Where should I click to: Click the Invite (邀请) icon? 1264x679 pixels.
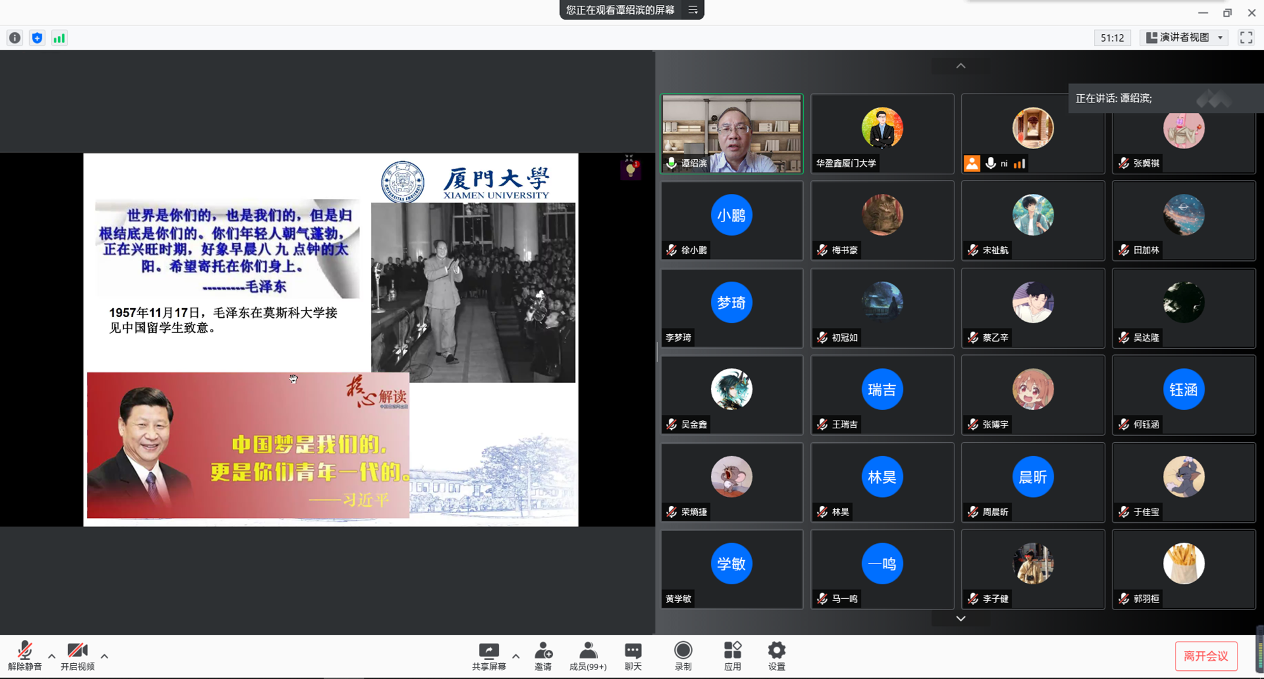[x=543, y=656]
